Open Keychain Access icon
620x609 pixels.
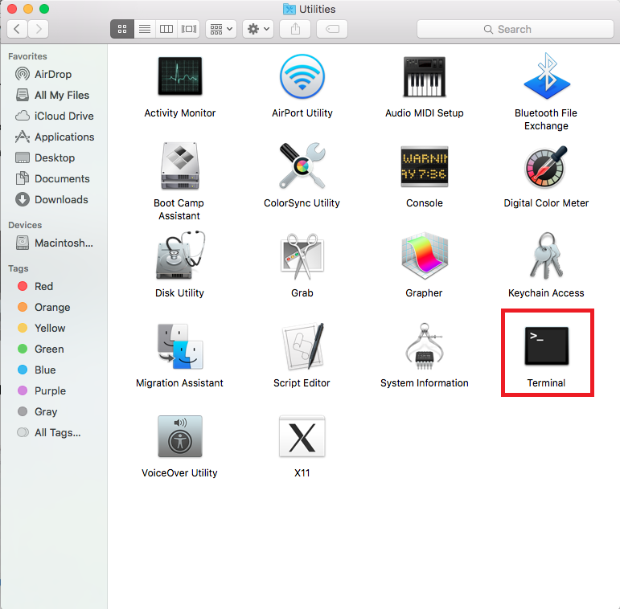coord(546,257)
